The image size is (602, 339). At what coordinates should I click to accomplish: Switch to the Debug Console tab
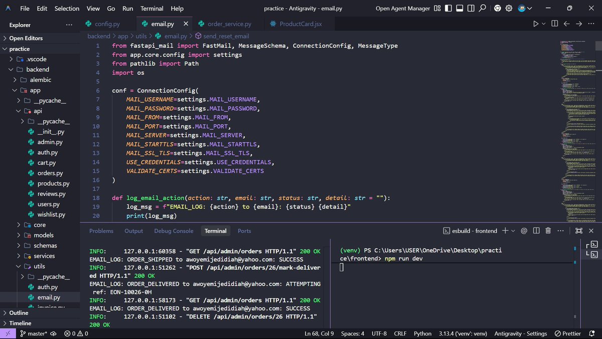click(x=174, y=231)
